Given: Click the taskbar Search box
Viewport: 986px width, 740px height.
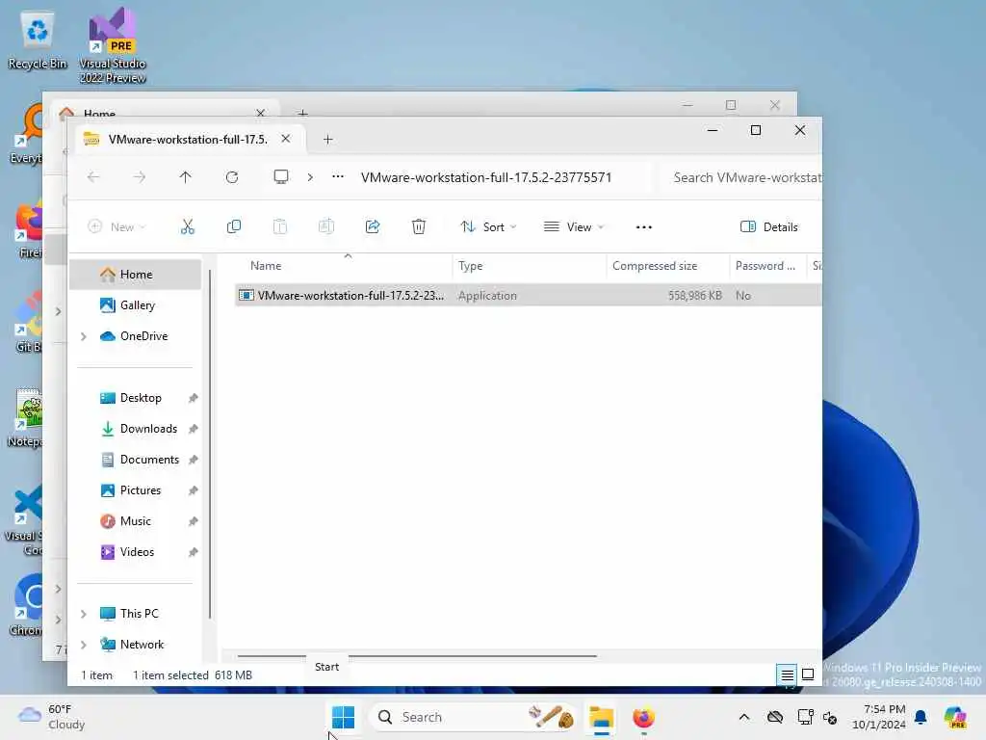Looking at the screenshot, I should point(473,717).
